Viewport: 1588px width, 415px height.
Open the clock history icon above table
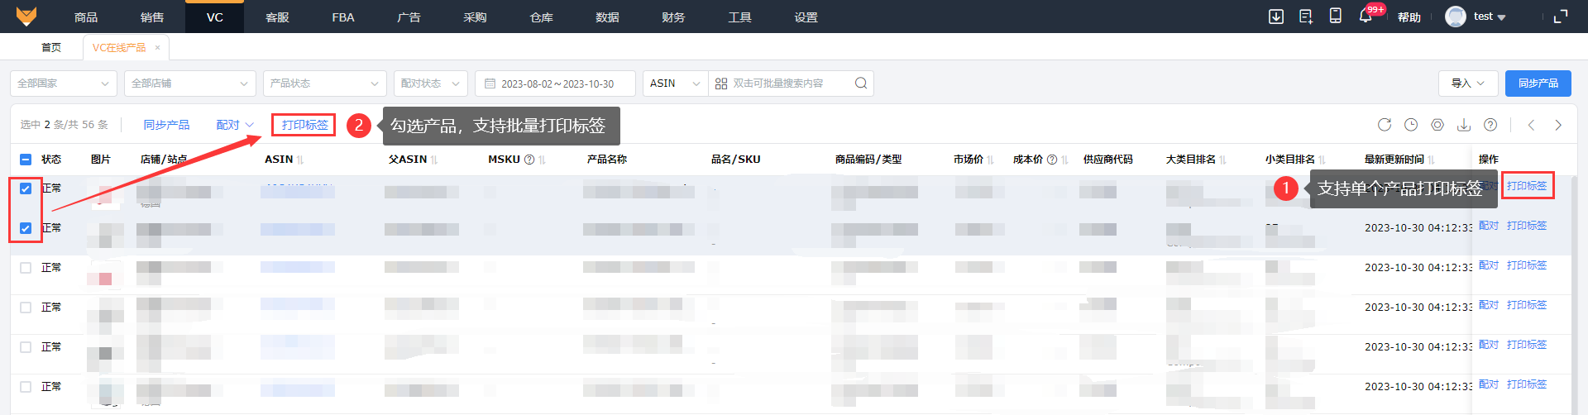1411,125
